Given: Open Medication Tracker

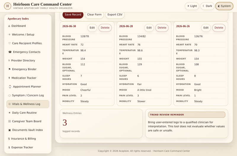Looking at the screenshot, I should [28, 78].
